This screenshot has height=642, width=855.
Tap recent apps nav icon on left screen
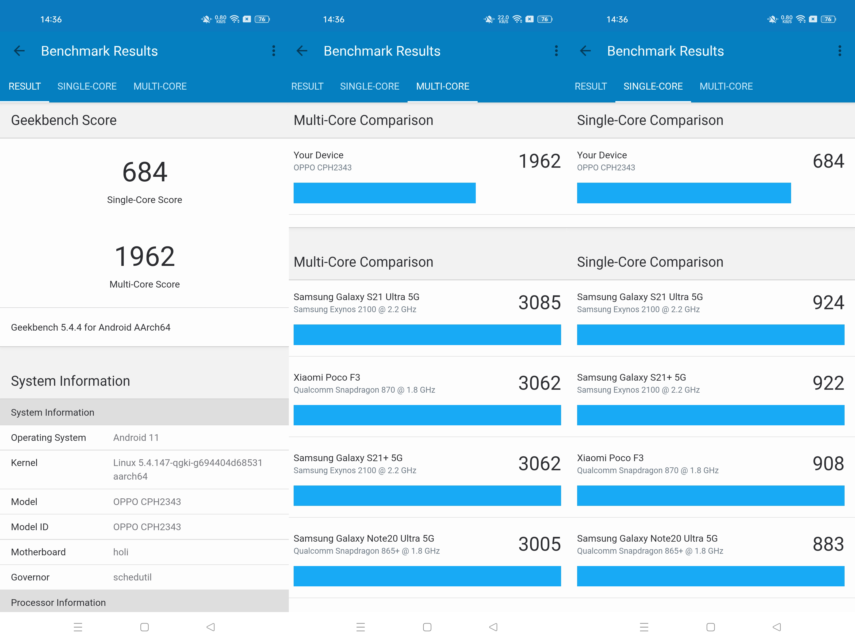(78, 627)
